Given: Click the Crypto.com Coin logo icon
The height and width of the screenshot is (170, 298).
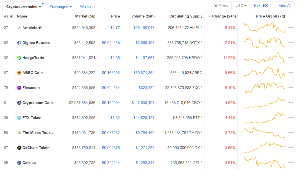Looking at the screenshot, I should (19, 103).
